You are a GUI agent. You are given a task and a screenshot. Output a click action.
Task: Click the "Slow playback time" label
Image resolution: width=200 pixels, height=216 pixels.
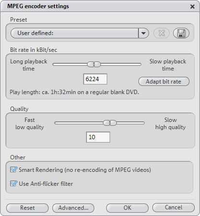coord(168,65)
